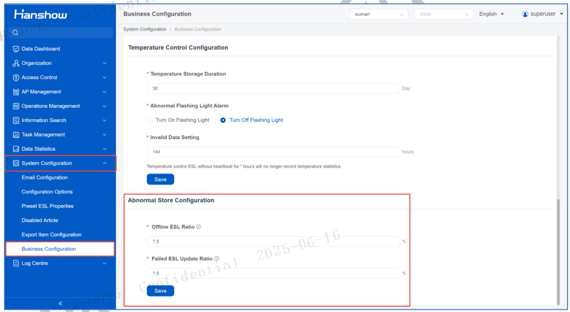
Task: Open the Store selector dropdown
Action: (x=444, y=14)
